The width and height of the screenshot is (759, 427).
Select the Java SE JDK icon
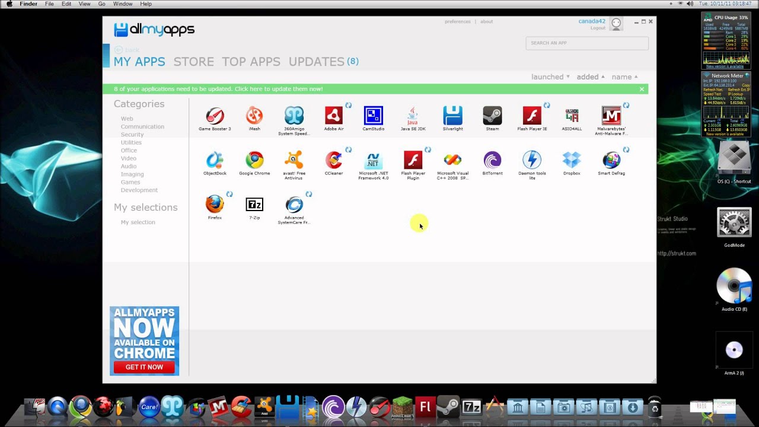413,116
